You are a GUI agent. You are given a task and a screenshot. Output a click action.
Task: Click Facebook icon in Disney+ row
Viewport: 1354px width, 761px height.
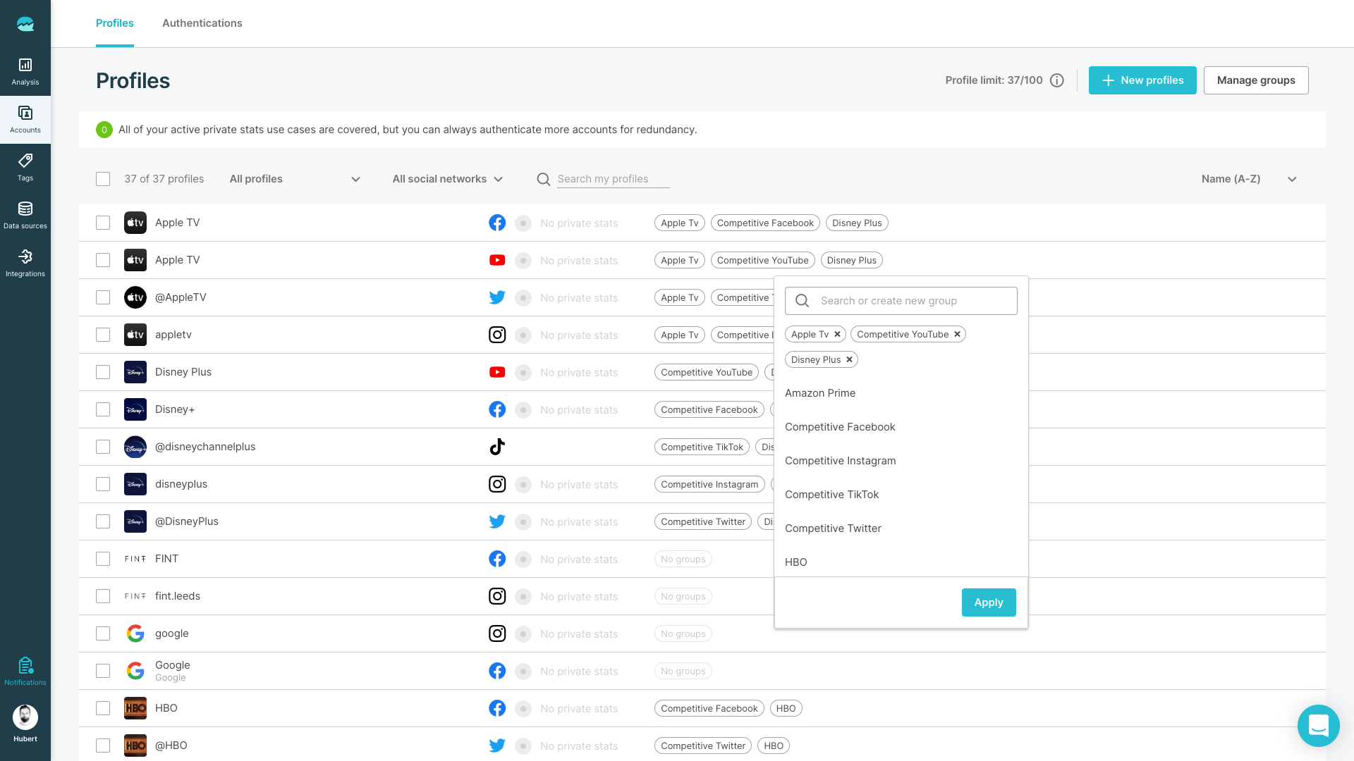[497, 409]
